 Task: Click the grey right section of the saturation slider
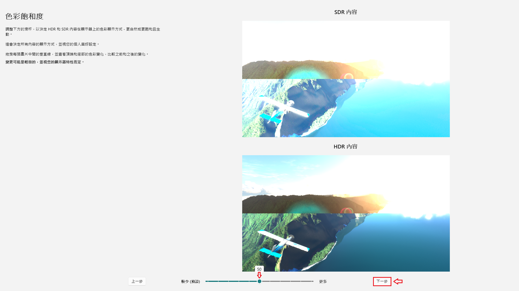pyautogui.click(x=288, y=281)
